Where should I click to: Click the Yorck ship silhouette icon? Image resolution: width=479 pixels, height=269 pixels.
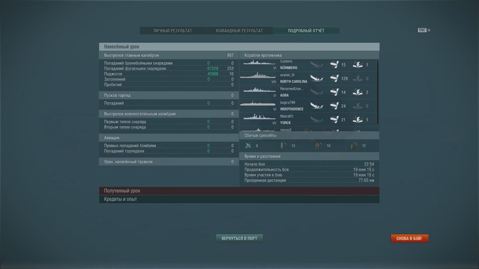click(259, 118)
